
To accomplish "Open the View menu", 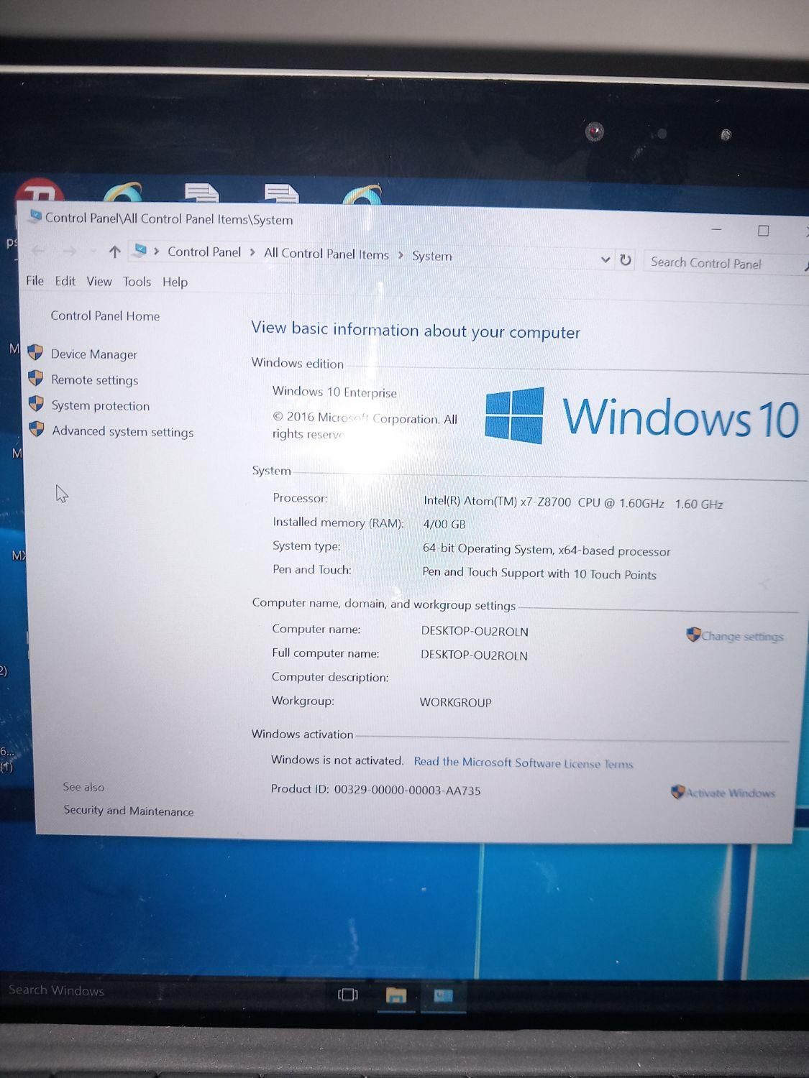I will pos(99,282).
